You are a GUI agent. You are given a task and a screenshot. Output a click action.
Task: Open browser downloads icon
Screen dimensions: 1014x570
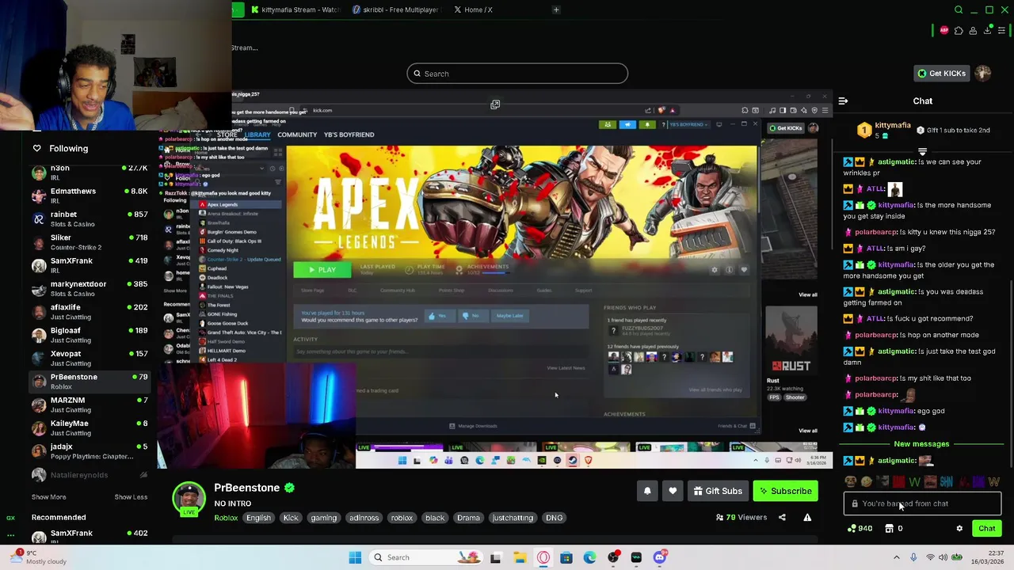987,30
